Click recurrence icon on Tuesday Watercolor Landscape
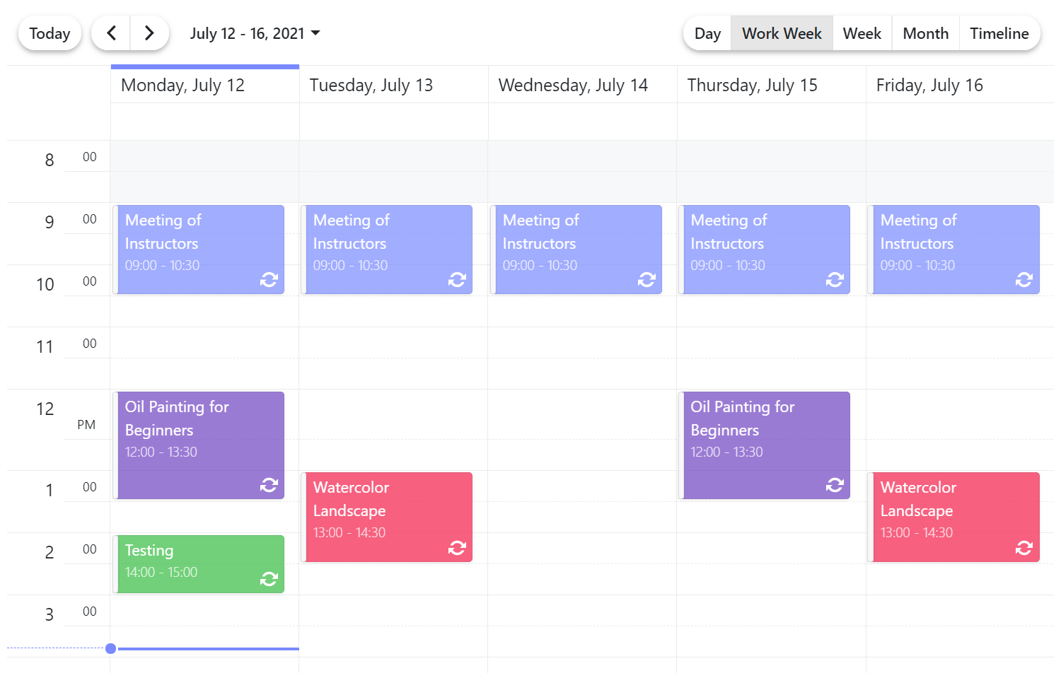This screenshot has width=1061, height=673. pyautogui.click(x=457, y=548)
